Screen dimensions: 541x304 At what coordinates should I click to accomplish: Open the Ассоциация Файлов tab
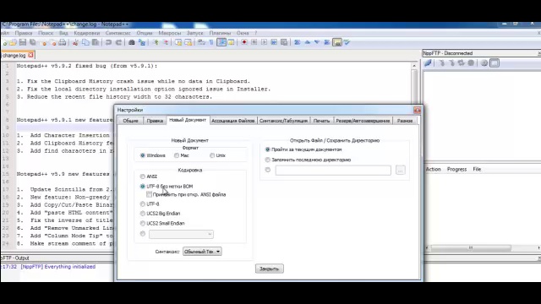(x=233, y=121)
